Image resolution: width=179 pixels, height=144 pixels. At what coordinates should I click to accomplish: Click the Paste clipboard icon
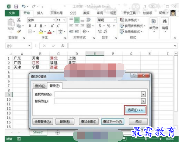pyautogui.click(x=11, y=23)
